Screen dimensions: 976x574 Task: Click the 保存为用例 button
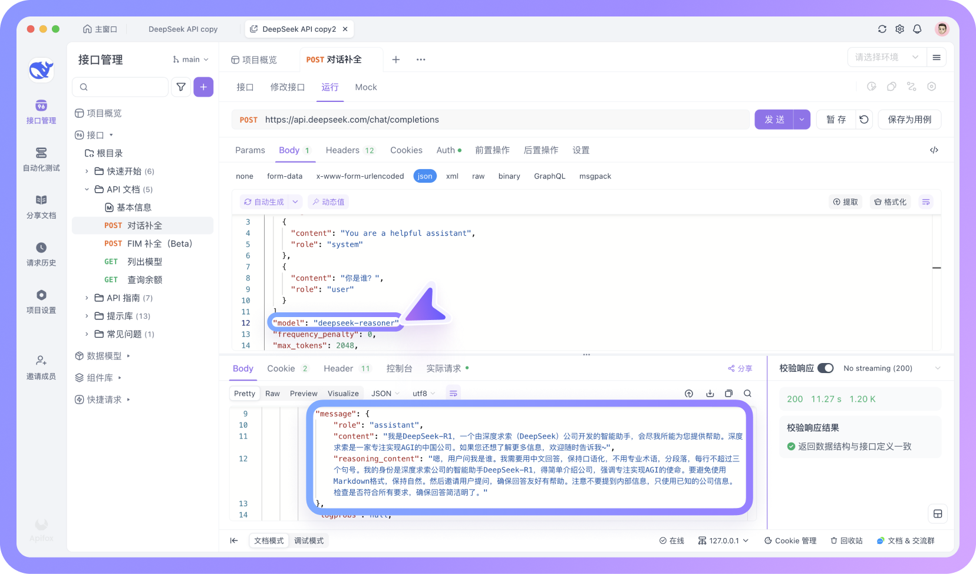point(909,120)
